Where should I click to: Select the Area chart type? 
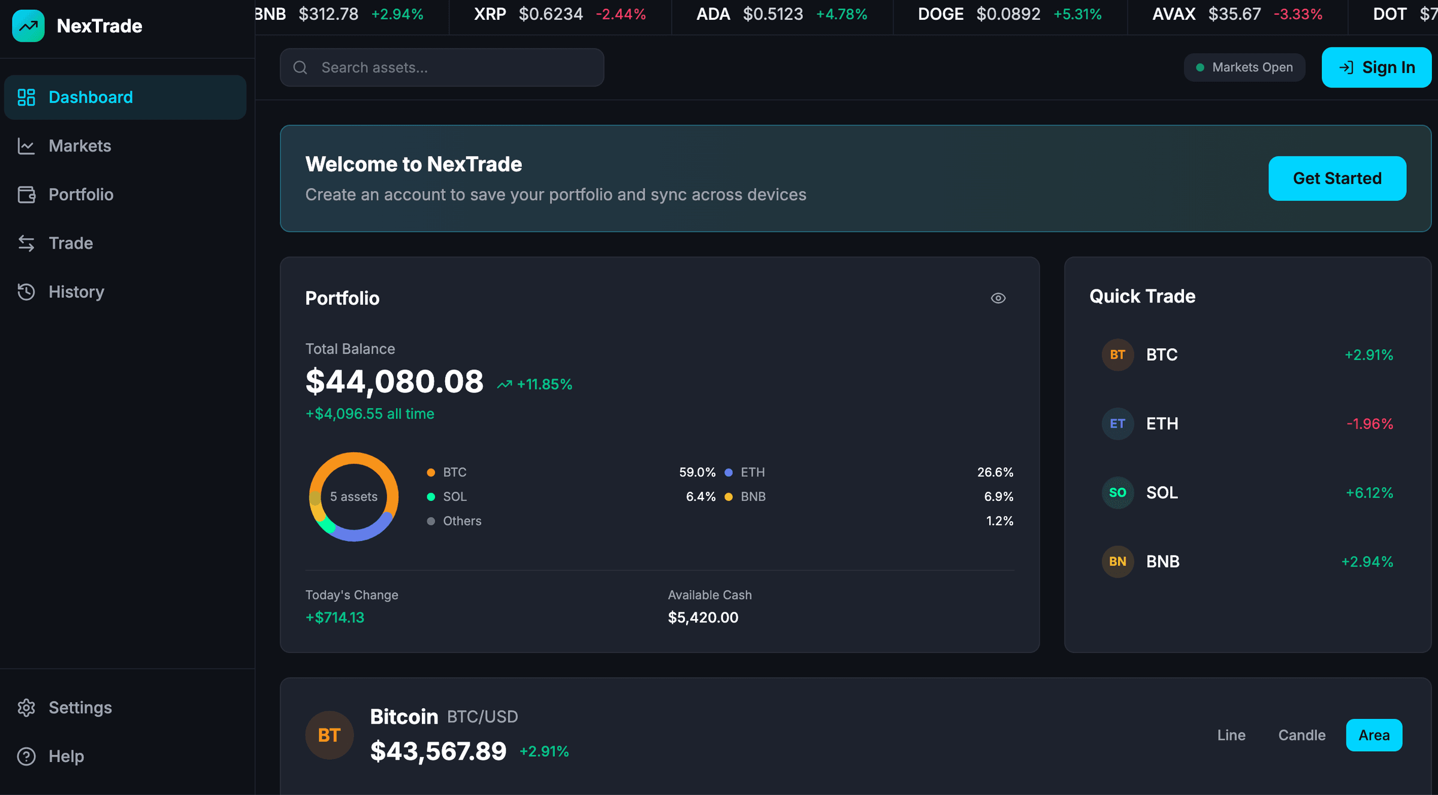click(x=1373, y=735)
